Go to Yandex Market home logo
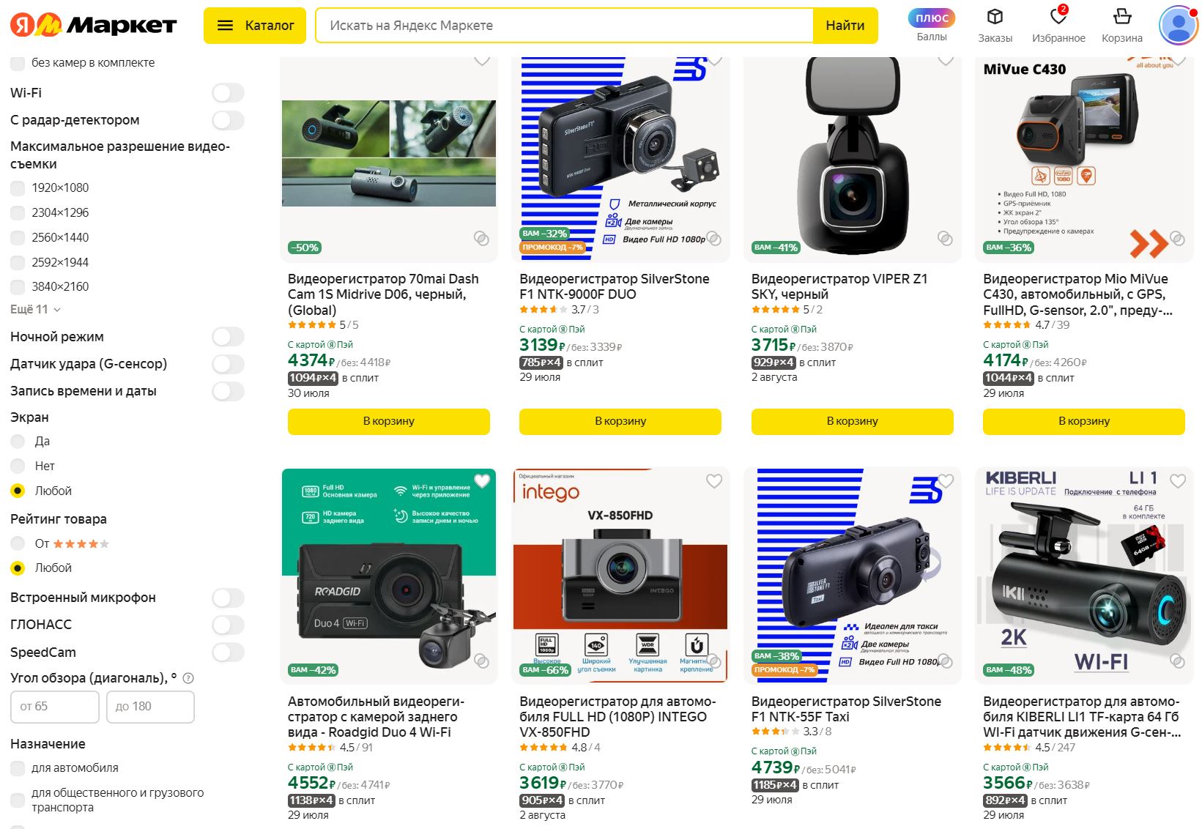The height and width of the screenshot is (829, 1202). (94, 26)
